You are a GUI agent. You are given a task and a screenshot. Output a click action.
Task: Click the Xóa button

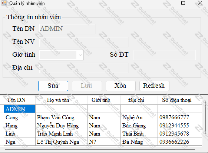(120, 86)
